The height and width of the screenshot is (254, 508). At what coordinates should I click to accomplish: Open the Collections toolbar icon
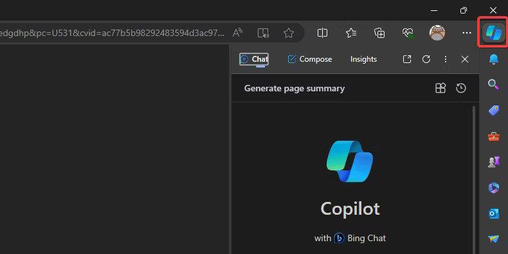pos(379,33)
